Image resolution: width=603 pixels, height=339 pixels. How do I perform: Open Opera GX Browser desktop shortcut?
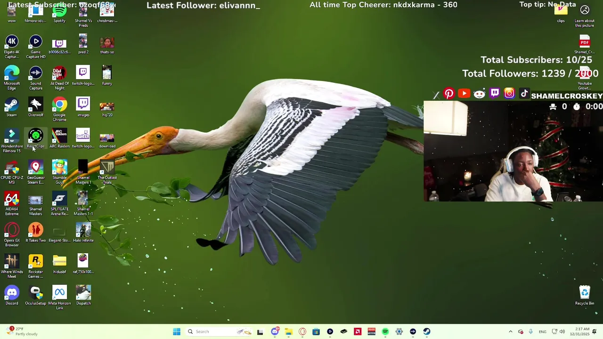click(x=12, y=235)
